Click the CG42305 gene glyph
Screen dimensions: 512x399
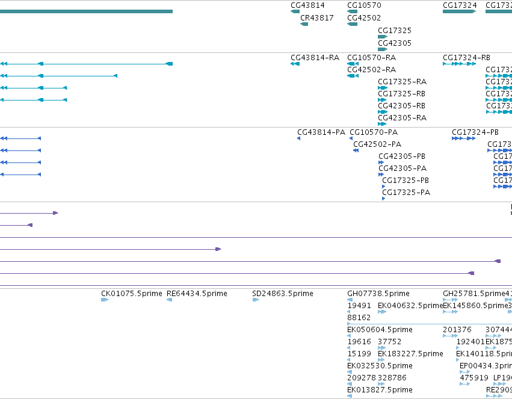point(383,49)
